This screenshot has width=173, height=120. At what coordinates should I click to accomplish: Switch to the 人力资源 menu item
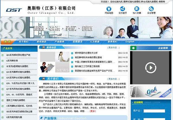point(94,41)
